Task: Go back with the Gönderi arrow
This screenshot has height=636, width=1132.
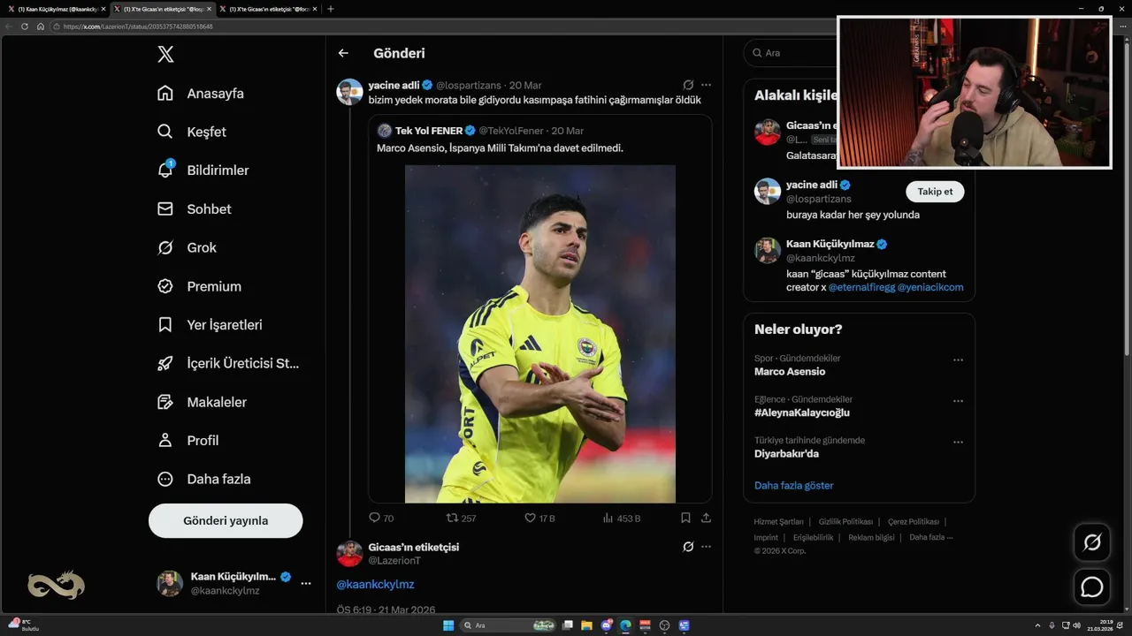Action: pos(343,53)
